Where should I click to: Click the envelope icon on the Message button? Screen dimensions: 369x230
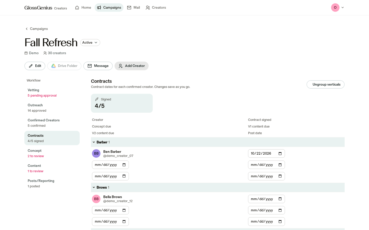pyautogui.click(x=90, y=66)
